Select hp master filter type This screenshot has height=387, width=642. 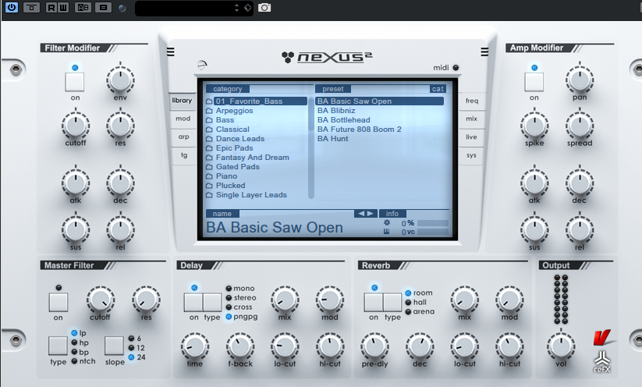tap(80, 343)
